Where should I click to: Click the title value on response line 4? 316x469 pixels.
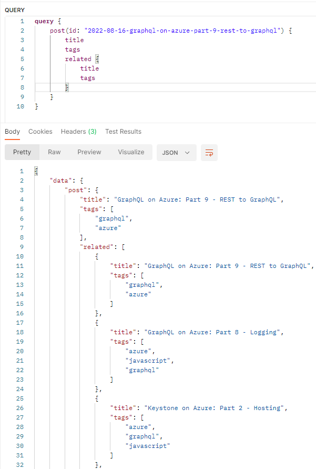[x=197, y=199]
